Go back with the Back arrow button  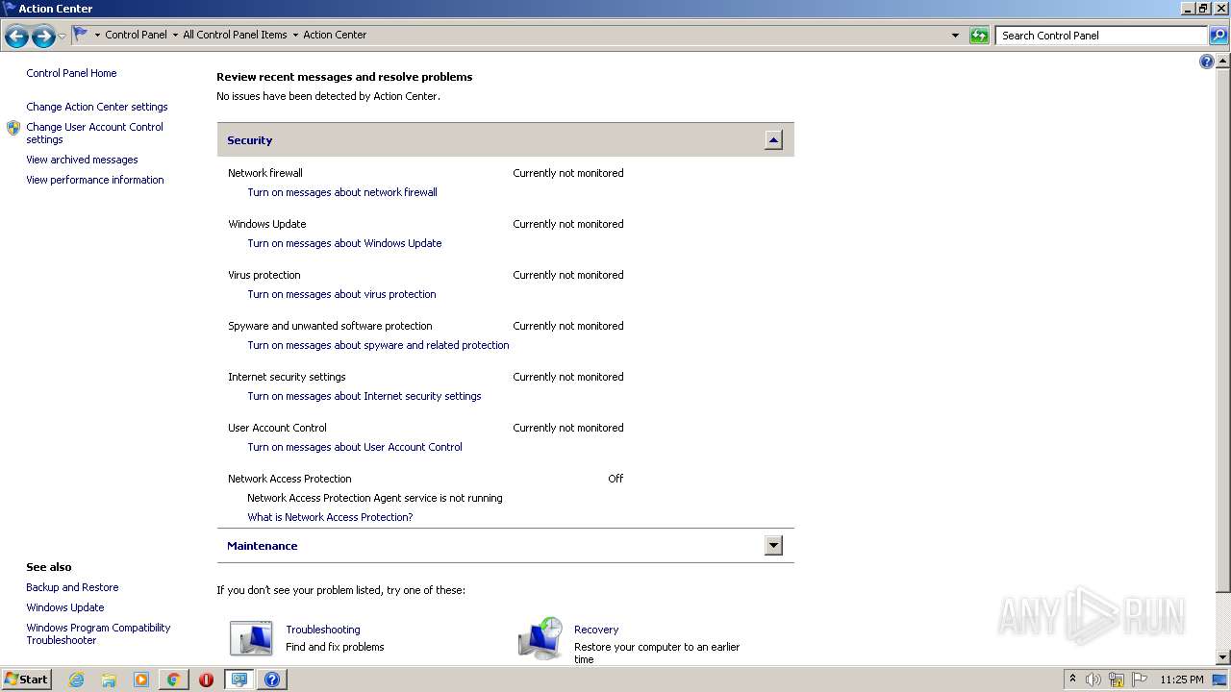pyautogui.click(x=16, y=37)
